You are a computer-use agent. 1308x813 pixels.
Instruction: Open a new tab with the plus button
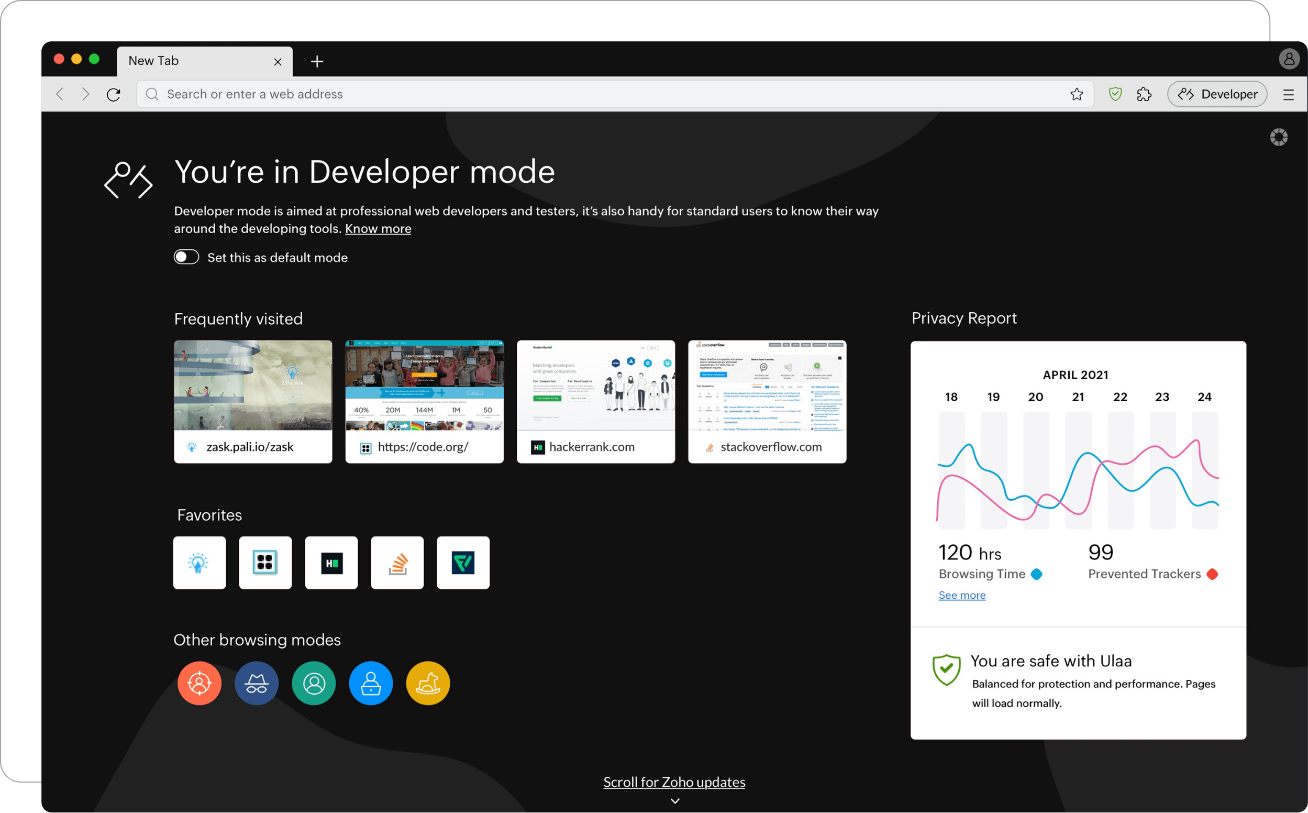coord(317,61)
